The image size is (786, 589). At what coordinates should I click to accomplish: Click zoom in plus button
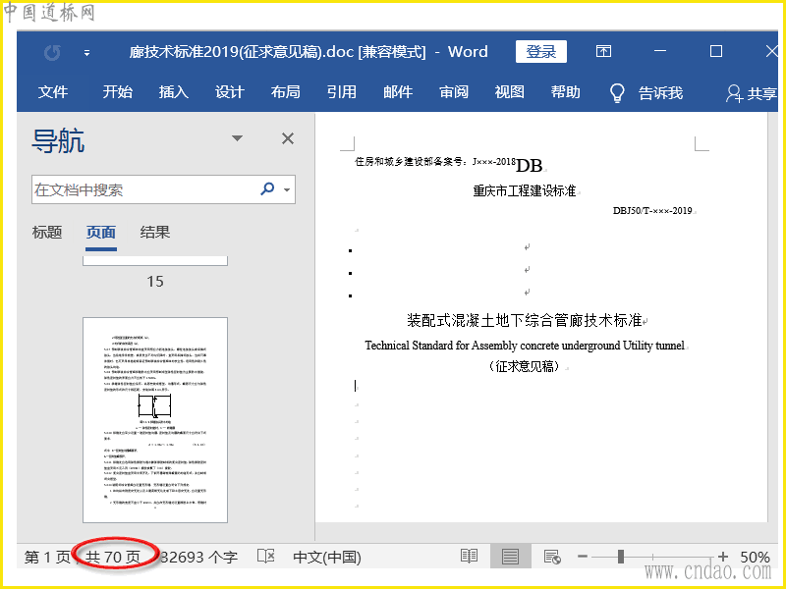click(x=723, y=557)
